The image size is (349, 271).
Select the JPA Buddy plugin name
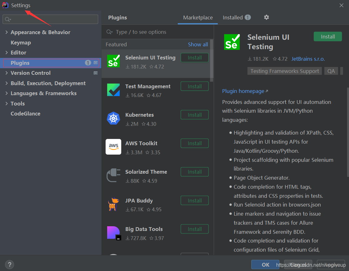click(x=139, y=201)
